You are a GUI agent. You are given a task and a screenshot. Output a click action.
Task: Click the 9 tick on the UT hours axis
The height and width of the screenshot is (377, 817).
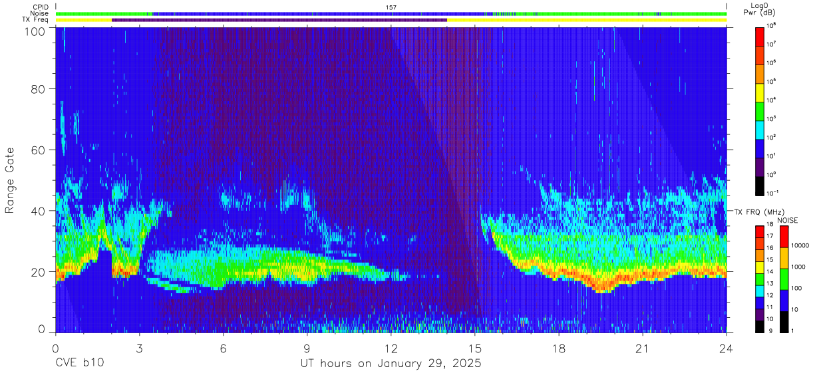[x=307, y=348]
